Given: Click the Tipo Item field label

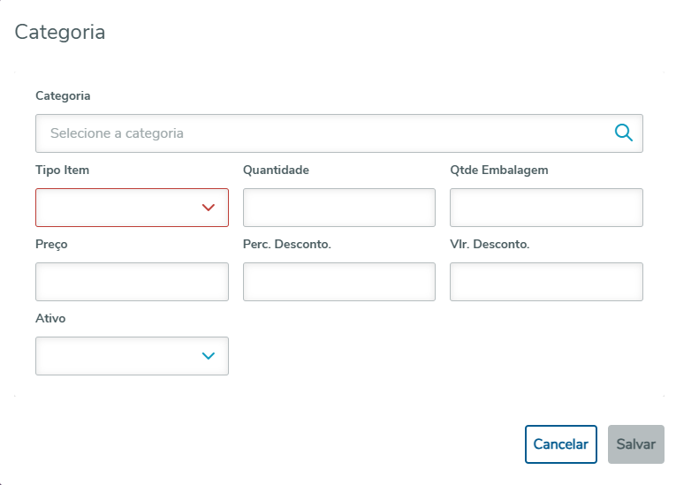Looking at the screenshot, I should click(x=62, y=170).
